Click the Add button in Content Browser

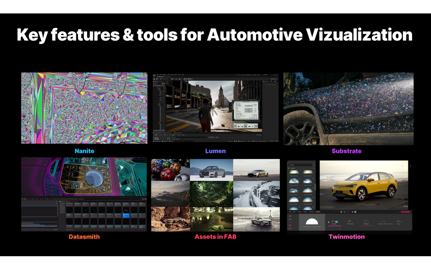click(157, 135)
